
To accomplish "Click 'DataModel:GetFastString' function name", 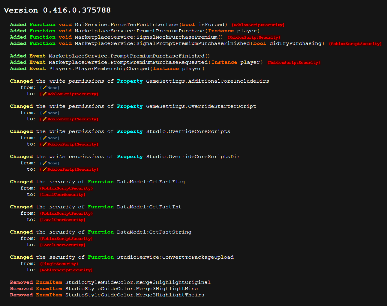I will click(154, 232).
